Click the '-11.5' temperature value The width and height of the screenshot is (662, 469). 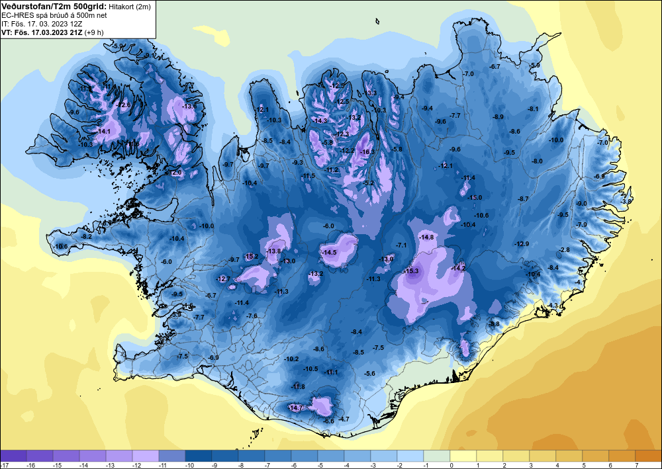tap(308, 175)
